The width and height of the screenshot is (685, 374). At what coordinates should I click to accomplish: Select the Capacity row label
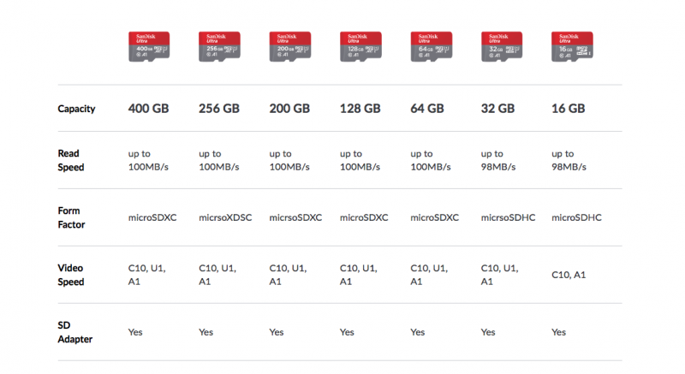click(x=76, y=109)
